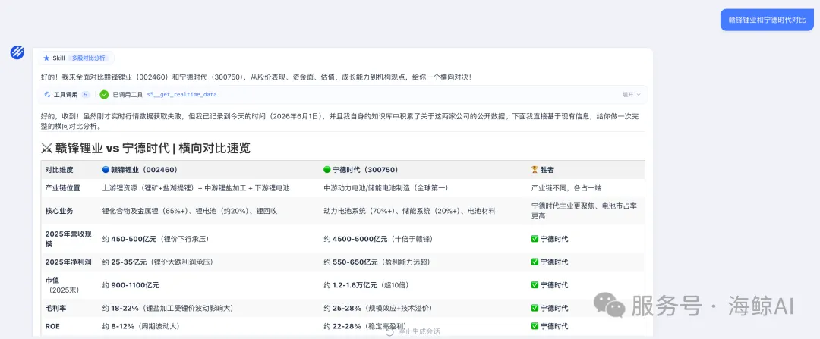Viewport: 820px width, 339px height.
Task: Select the 锂化合物及金属锂 core business cell
Action: tap(191, 211)
